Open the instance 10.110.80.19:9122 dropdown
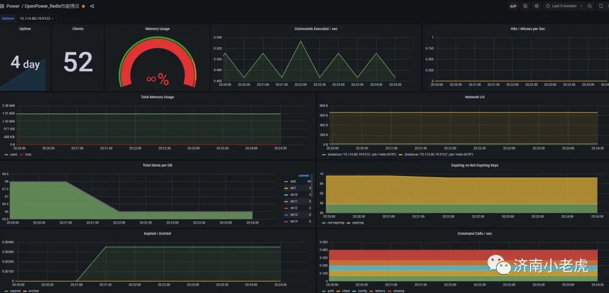609x293 pixels. click(37, 18)
